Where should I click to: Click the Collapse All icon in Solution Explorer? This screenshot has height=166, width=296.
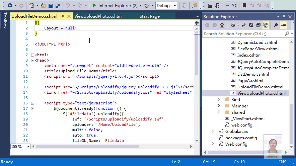tap(258, 25)
